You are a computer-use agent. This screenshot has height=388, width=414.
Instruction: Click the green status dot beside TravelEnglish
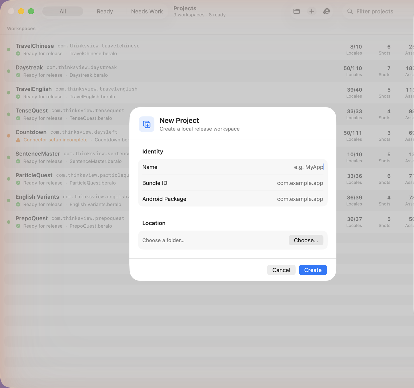(x=9, y=93)
